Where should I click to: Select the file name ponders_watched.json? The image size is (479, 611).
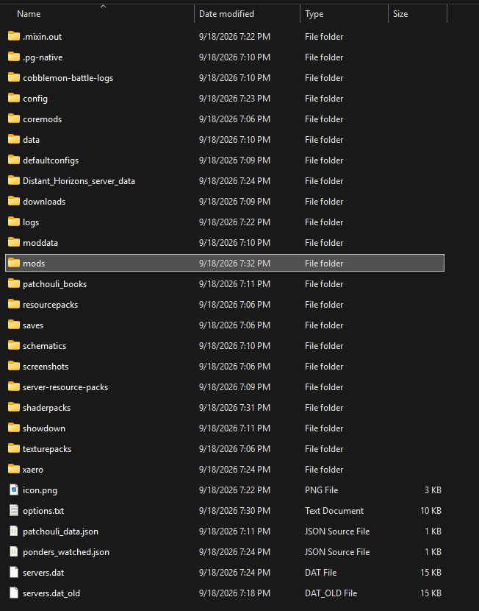pos(66,552)
